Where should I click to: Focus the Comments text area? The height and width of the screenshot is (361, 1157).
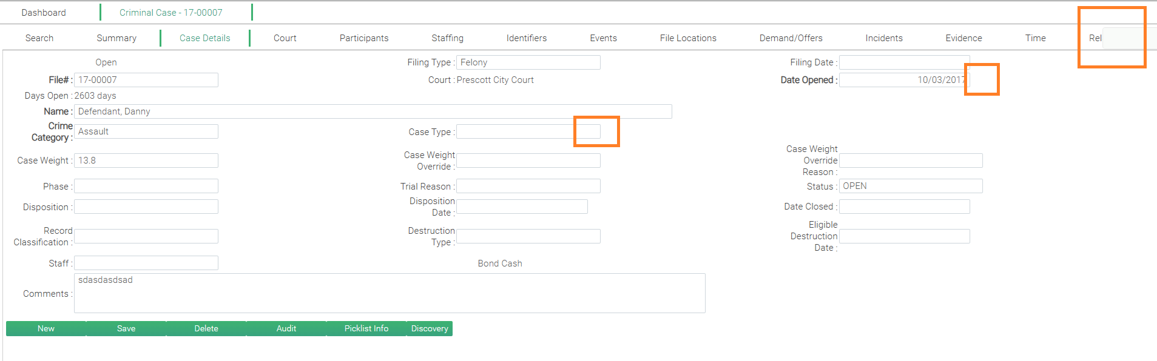click(389, 293)
